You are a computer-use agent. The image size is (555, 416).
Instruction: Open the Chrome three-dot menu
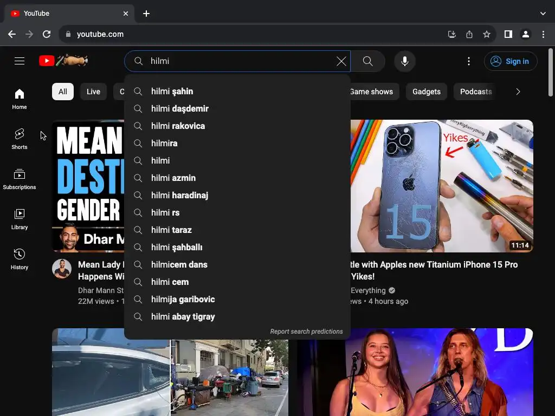coord(543,34)
